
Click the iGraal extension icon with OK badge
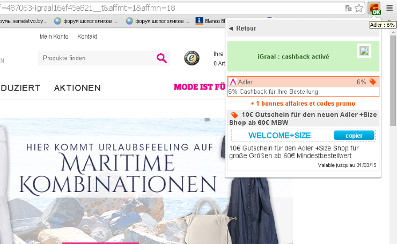click(374, 9)
